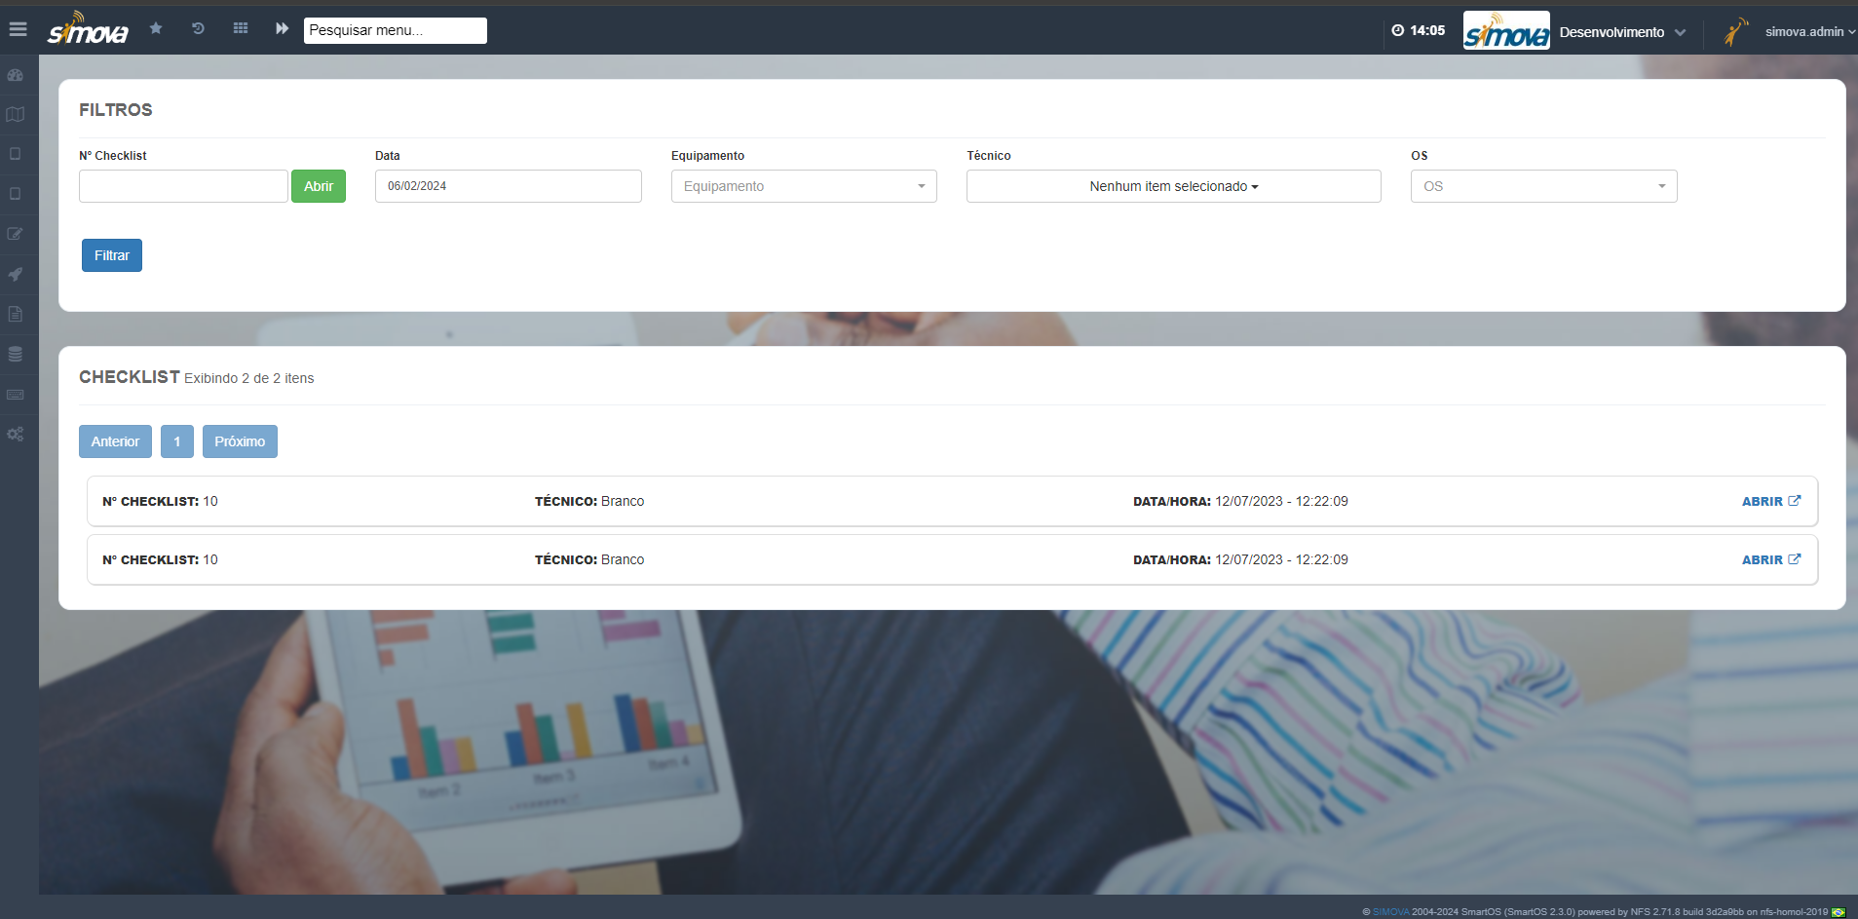Image resolution: width=1858 pixels, height=919 pixels.
Task: Click the FILTROS heading
Action: (x=116, y=110)
